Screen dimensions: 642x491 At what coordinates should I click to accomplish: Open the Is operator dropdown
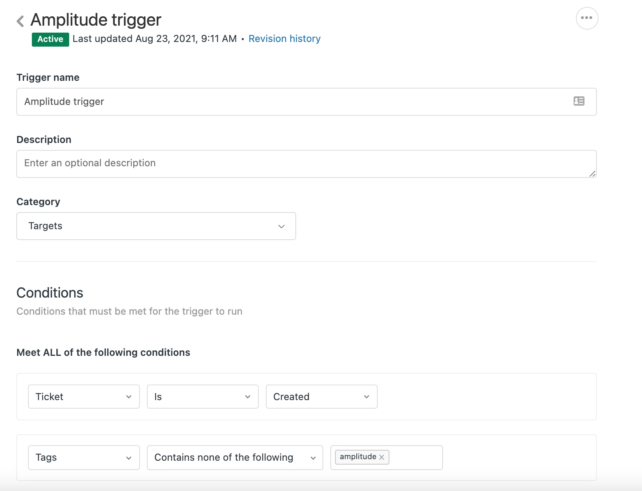coord(203,397)
